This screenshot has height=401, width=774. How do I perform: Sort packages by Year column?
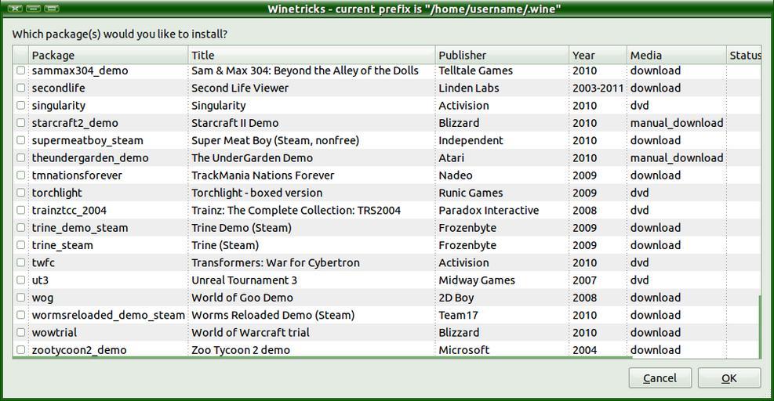tap(598, 55)
